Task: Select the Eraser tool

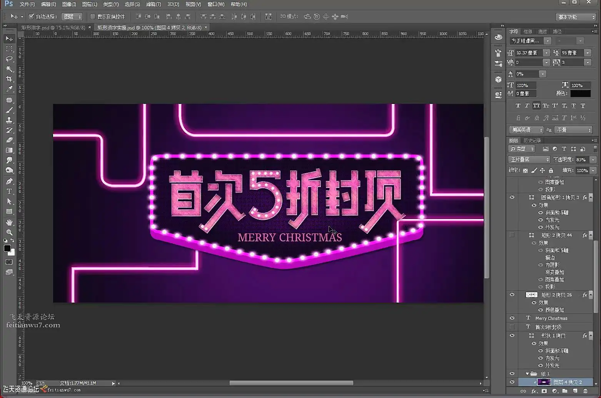Action: pyautogui.click(x=9, y=140)
